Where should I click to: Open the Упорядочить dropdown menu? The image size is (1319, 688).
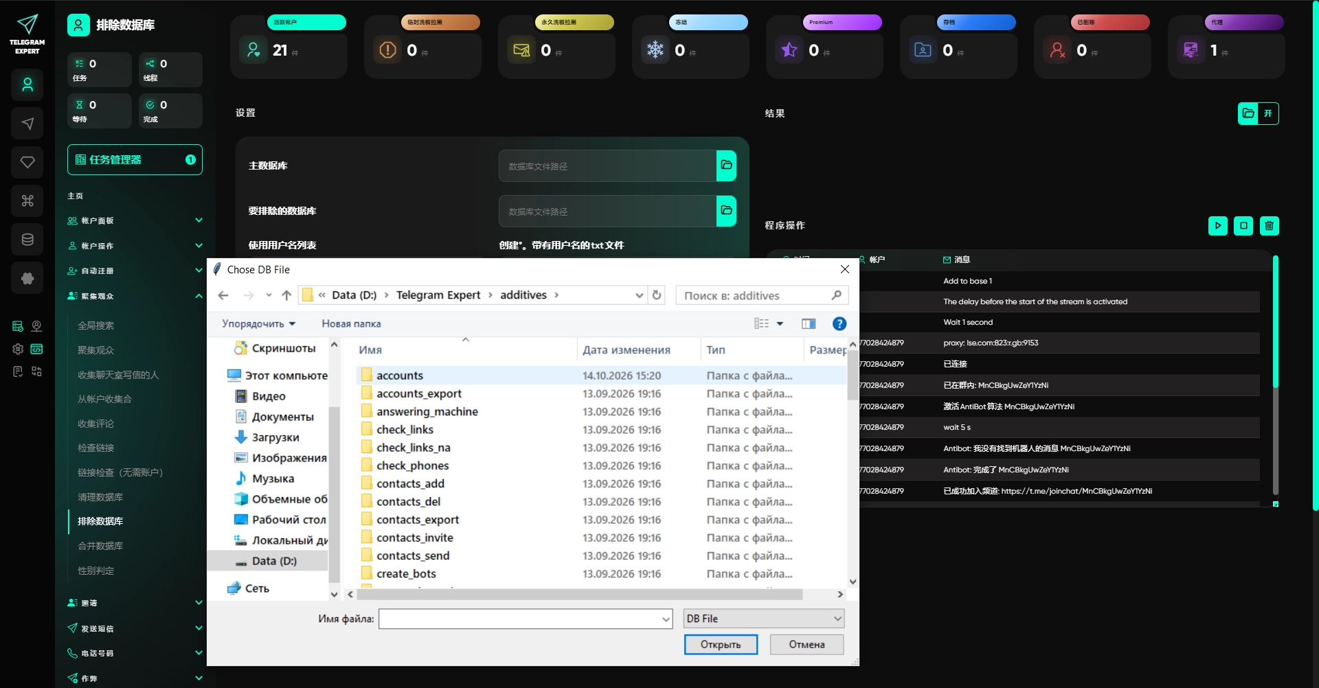click(258, 323)
